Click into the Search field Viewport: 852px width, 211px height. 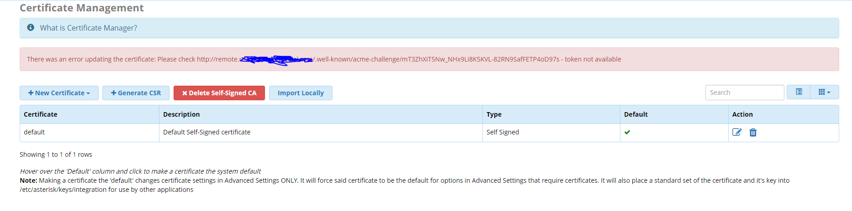coord(745,93)
